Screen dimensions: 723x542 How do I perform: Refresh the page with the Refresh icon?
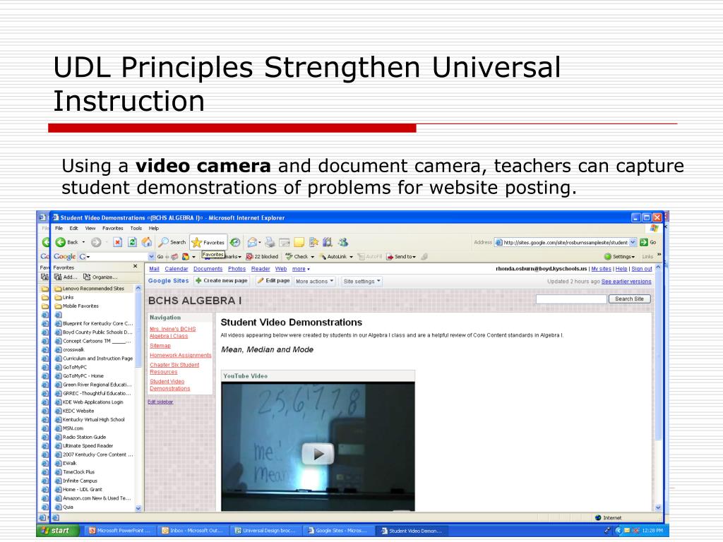click(x=132, y=242)
